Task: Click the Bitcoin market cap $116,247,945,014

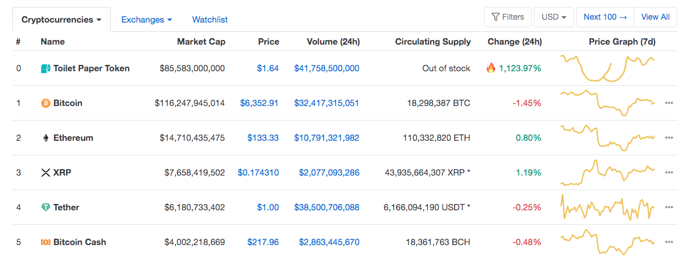Action: [x=190, y=103]
